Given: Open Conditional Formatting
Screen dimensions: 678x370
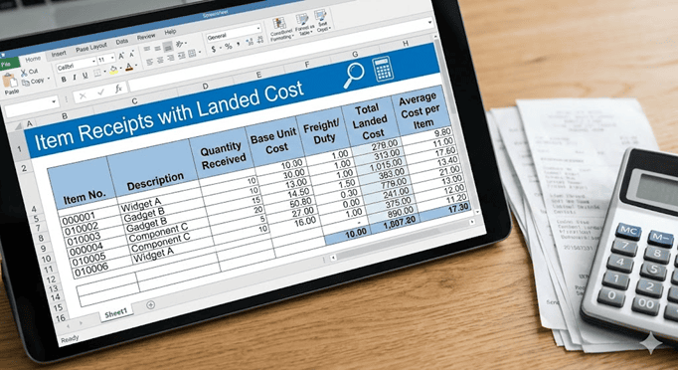Looking at the screenshot, I should (281, 30).
